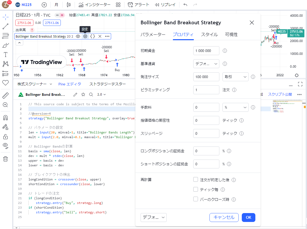
Task: Select the measure ruler tool
Action: coord(5,95)
